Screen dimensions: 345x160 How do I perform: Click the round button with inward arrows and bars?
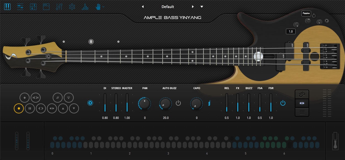pyautogui.click(x=36, y=98)
